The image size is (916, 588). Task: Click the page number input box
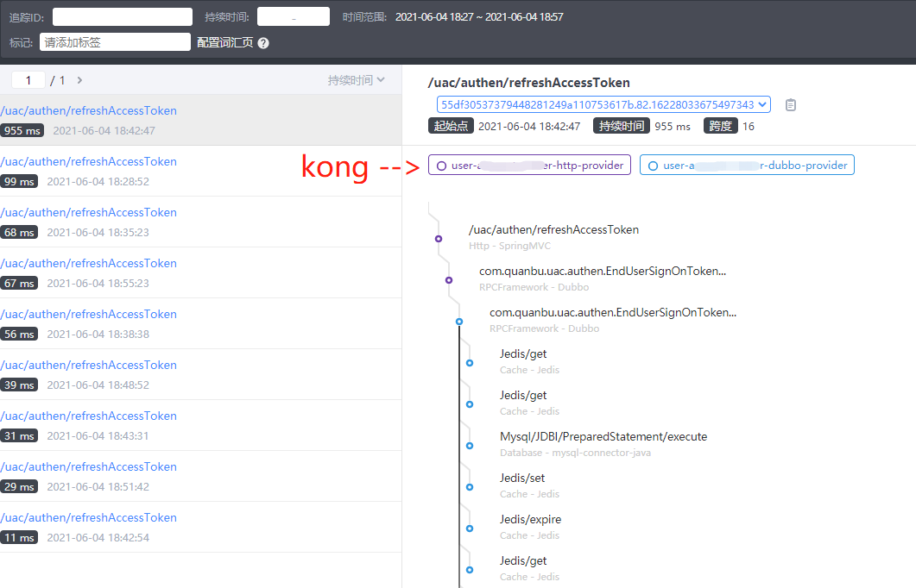pos(28,80)
